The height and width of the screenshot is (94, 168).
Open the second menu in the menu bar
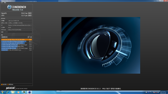point(5,3)
